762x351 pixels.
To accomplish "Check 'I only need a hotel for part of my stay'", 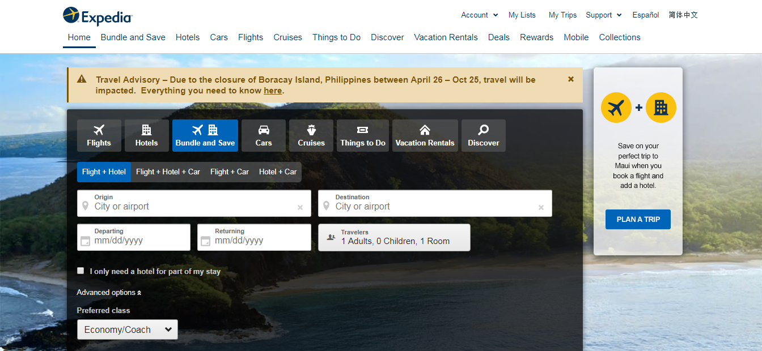I will pyautogui.click(x=81, y=271).
